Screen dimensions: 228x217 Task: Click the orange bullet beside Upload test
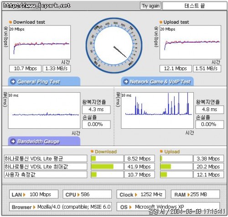click(x=161, y=22)
